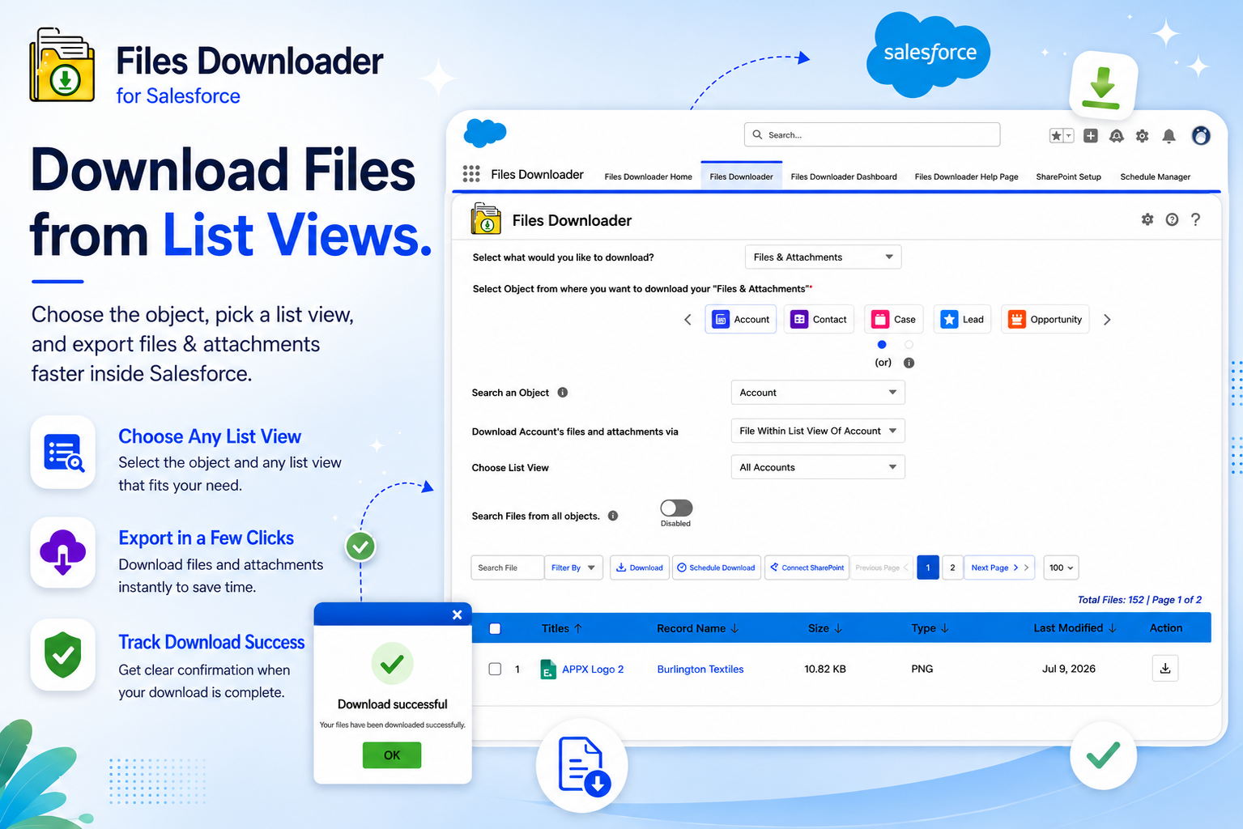Focus the global Search box
This screenshot has width=1243, height=829.
[872, 134]
